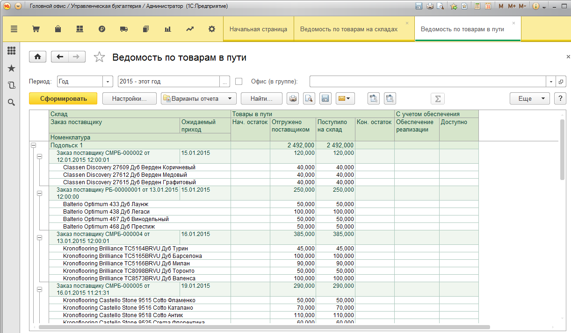Open the documents section stacked pages icon
Screen dimensions: 571x333
tap(145, 29)
